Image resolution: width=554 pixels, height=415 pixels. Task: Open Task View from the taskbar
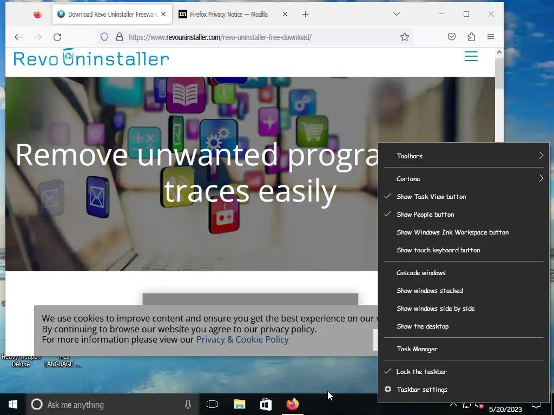point(212,404)
